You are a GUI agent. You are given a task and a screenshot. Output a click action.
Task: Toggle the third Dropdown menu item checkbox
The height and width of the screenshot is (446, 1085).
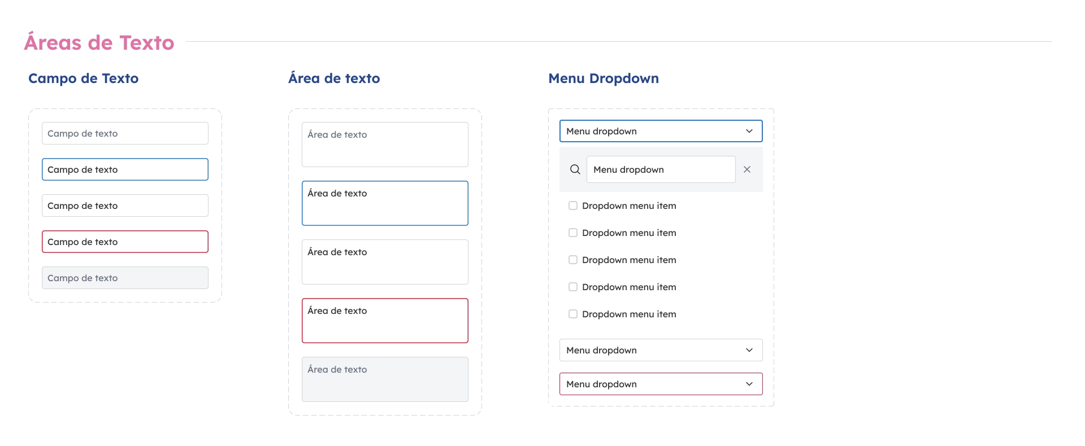pos(573,260)
